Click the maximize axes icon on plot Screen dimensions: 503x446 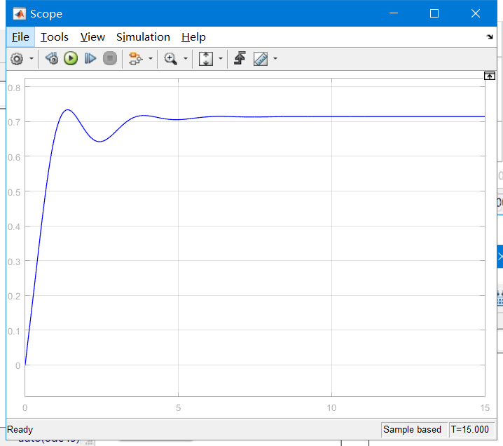click(x=490, y=76)
